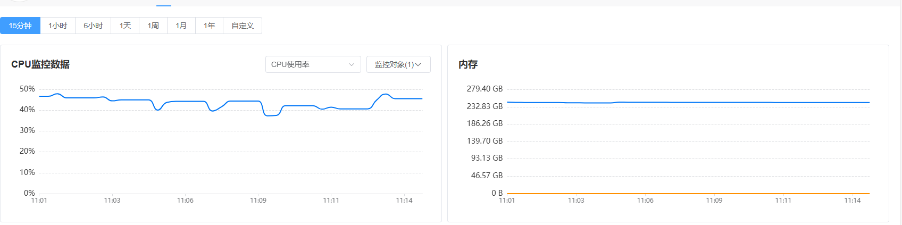
Task: Select the 1周 time range tab
Action: tap(153, 26)
